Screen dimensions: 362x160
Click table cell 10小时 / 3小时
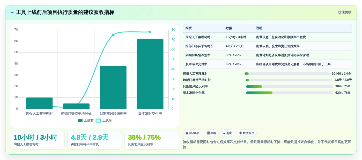pyautogui.click(x=236, y=37)
